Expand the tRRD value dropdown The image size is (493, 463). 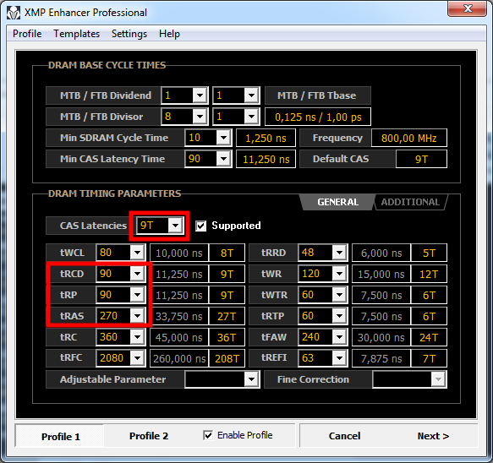340,253
